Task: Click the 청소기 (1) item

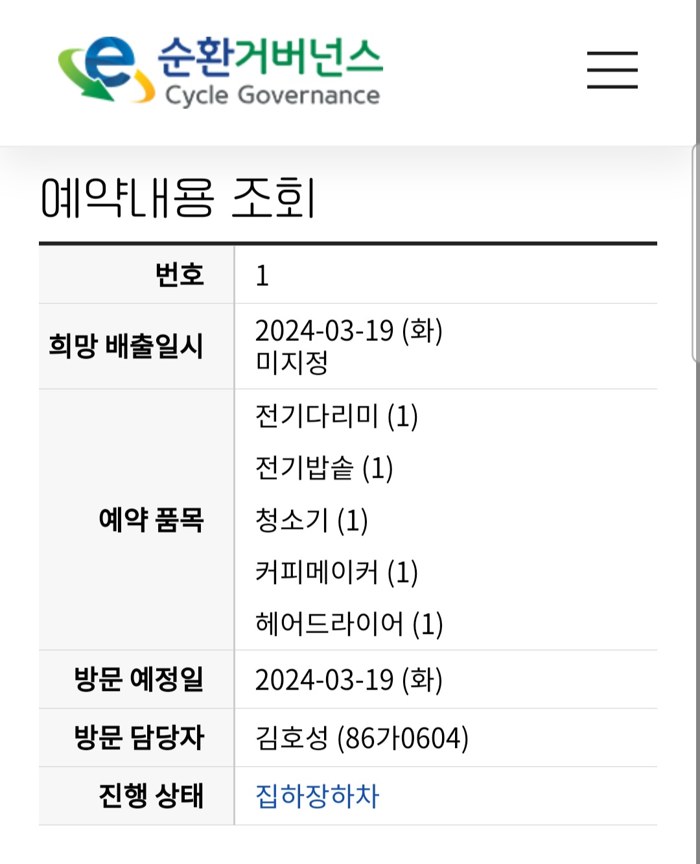Action: 312,520
